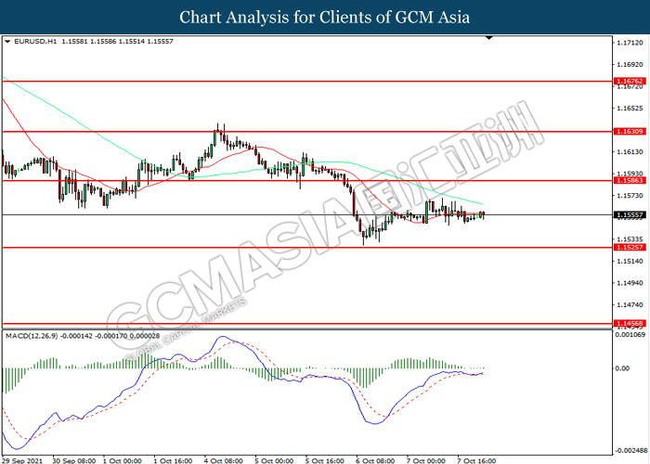The width and height of the screenshot is (650, 464).
Task: Click the 5 Oct 00:00 time label
Action: pos(274,460)
